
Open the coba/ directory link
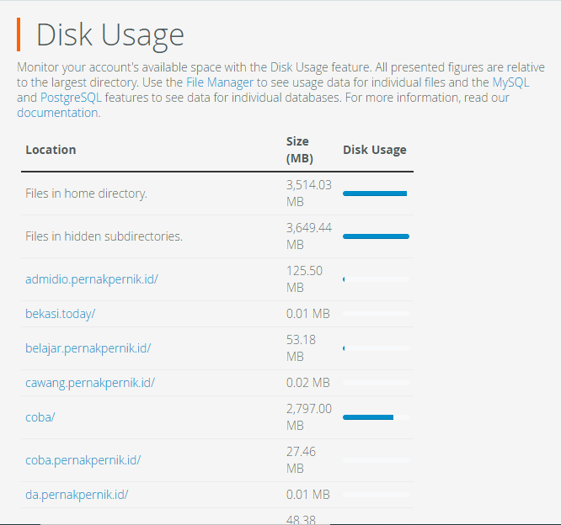pos(40,417)
